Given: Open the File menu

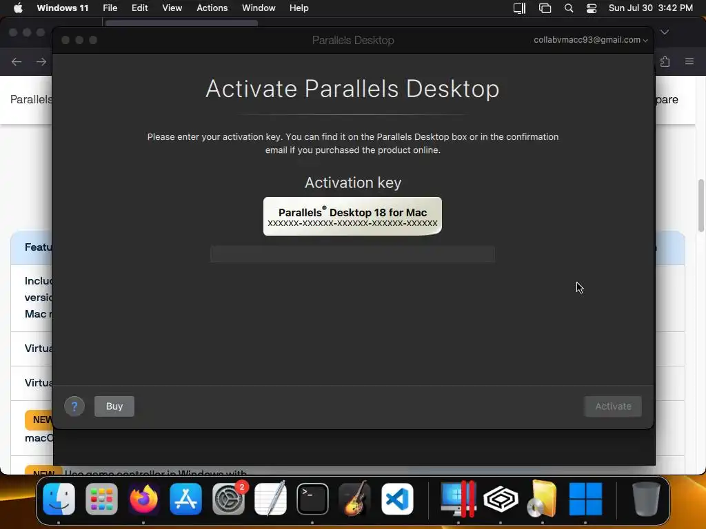Looking at the screenshot, I should [110, 8].
